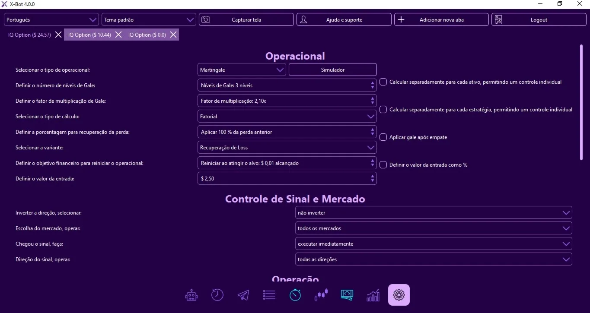Open the Português language dropdown

tap(51, 19)
